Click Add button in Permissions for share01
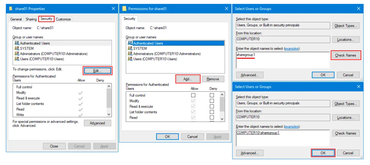 tap(188, 79)
